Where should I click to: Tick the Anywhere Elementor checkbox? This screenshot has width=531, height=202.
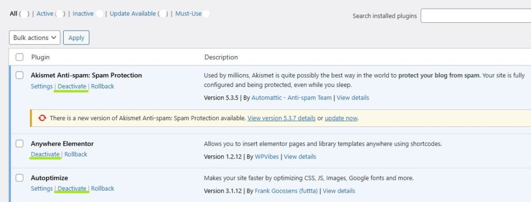pos(20,143)
